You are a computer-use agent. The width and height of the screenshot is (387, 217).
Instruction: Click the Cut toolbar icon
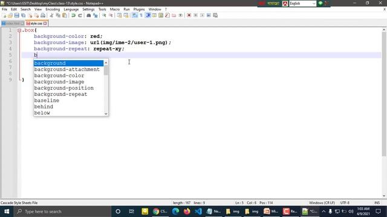51,15
